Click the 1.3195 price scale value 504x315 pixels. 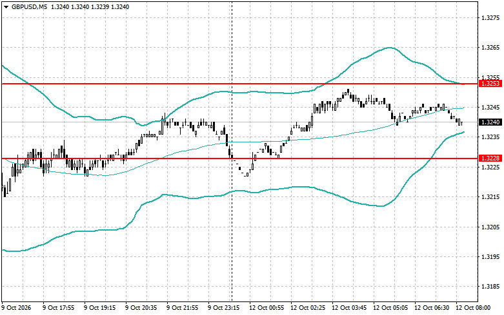[x=491, y=257]
